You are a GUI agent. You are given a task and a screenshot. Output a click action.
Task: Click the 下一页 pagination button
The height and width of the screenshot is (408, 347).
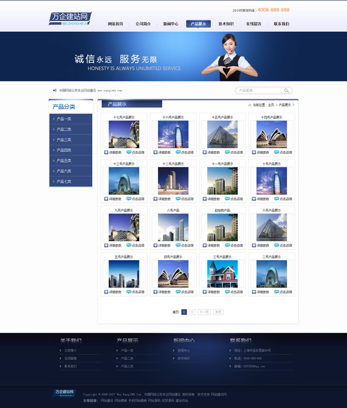click(204, 312)
